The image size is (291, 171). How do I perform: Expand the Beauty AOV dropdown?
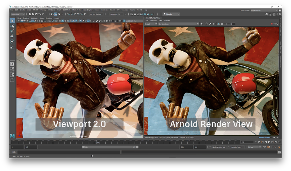(151, 24)
